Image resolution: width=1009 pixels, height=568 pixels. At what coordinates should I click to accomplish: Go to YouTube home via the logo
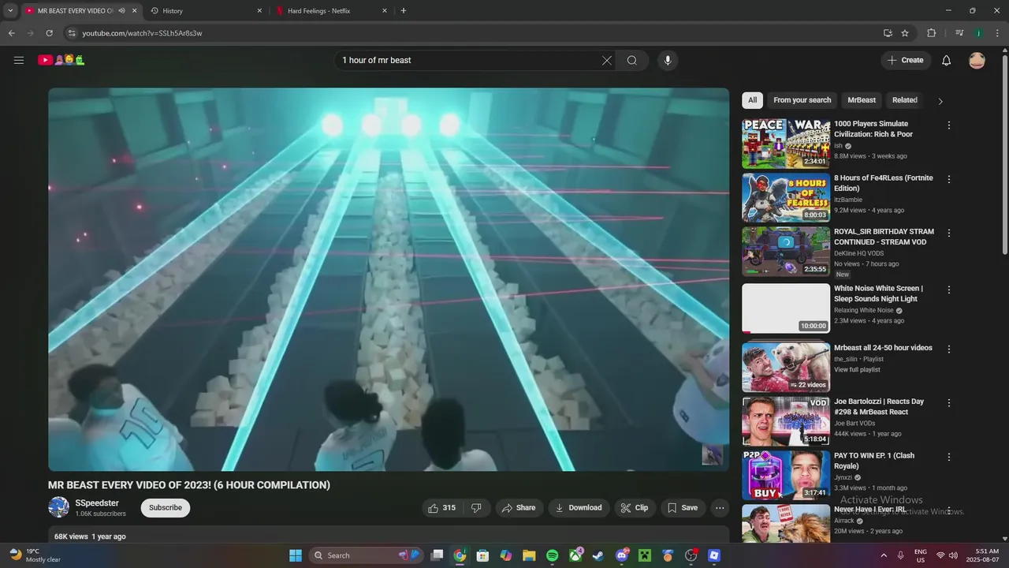click(x=61, y=60)
